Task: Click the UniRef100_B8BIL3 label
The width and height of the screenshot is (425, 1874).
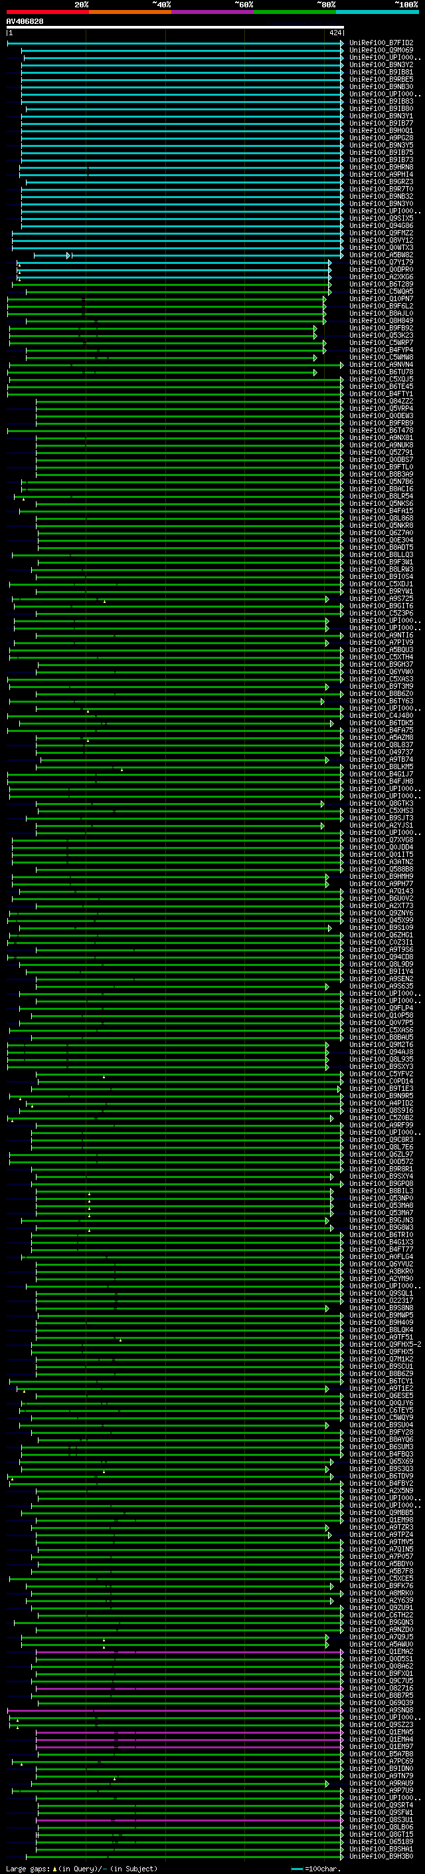Action: point(381,1192)
